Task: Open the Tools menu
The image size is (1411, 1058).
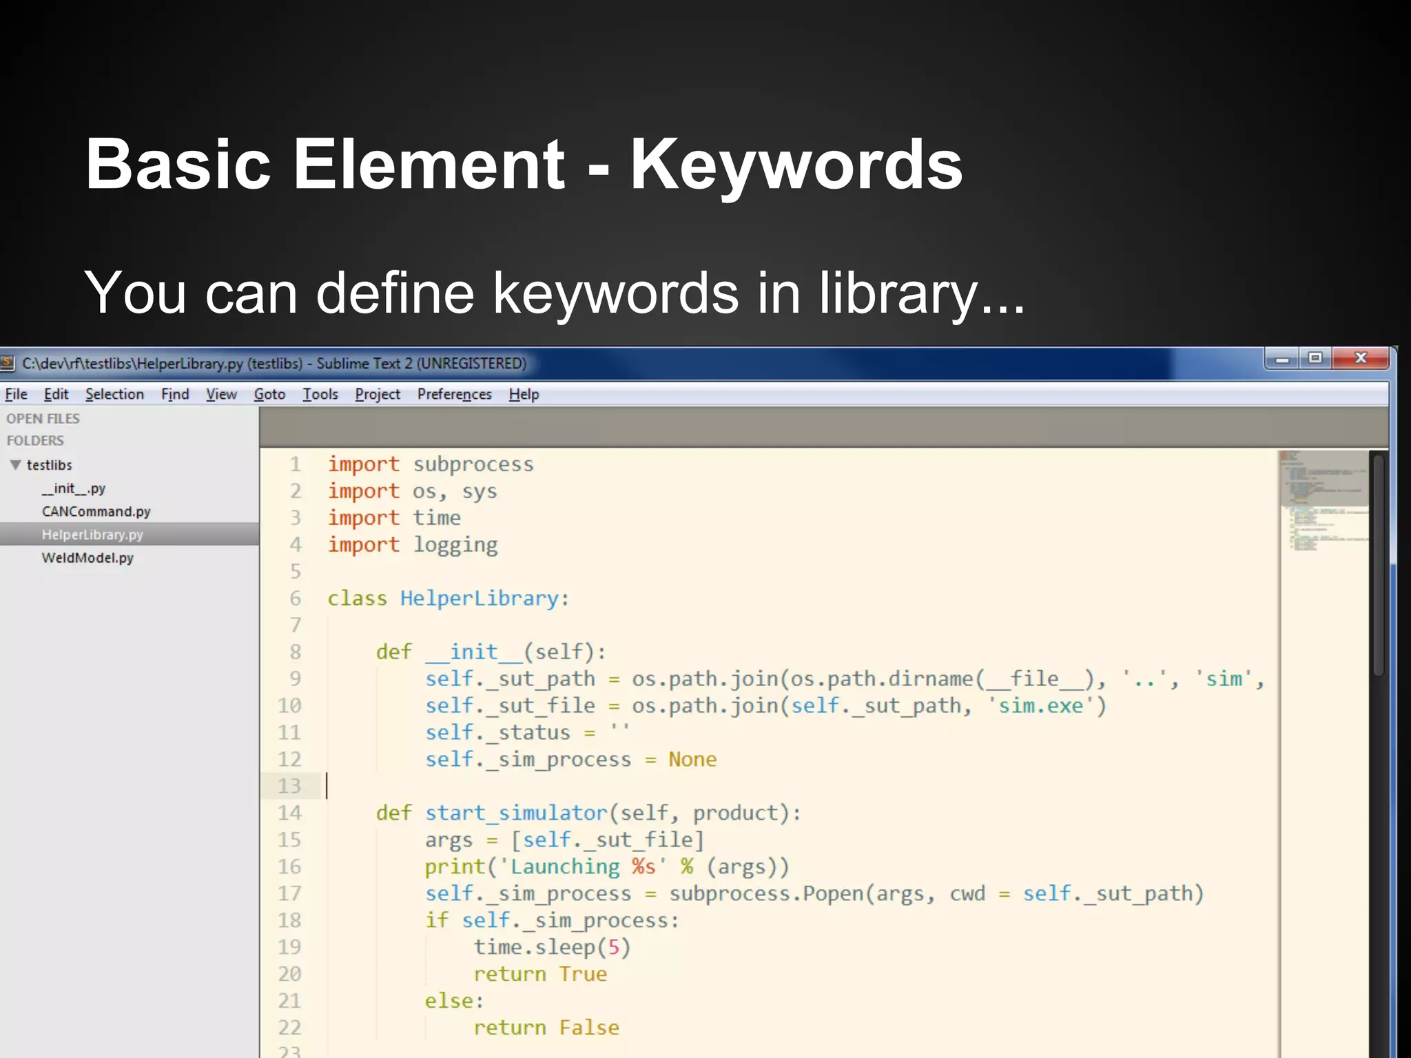Action: 320,394
